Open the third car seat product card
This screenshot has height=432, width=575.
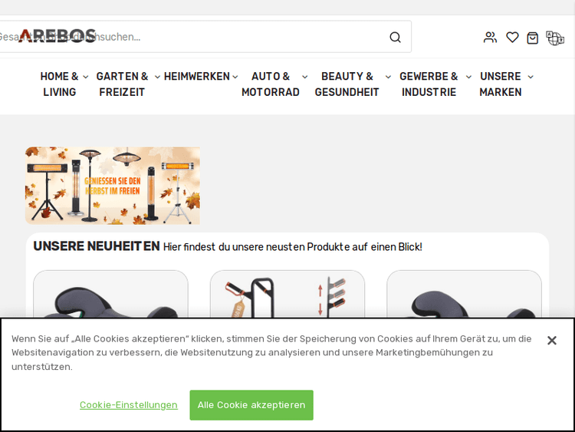coord(465,295)
